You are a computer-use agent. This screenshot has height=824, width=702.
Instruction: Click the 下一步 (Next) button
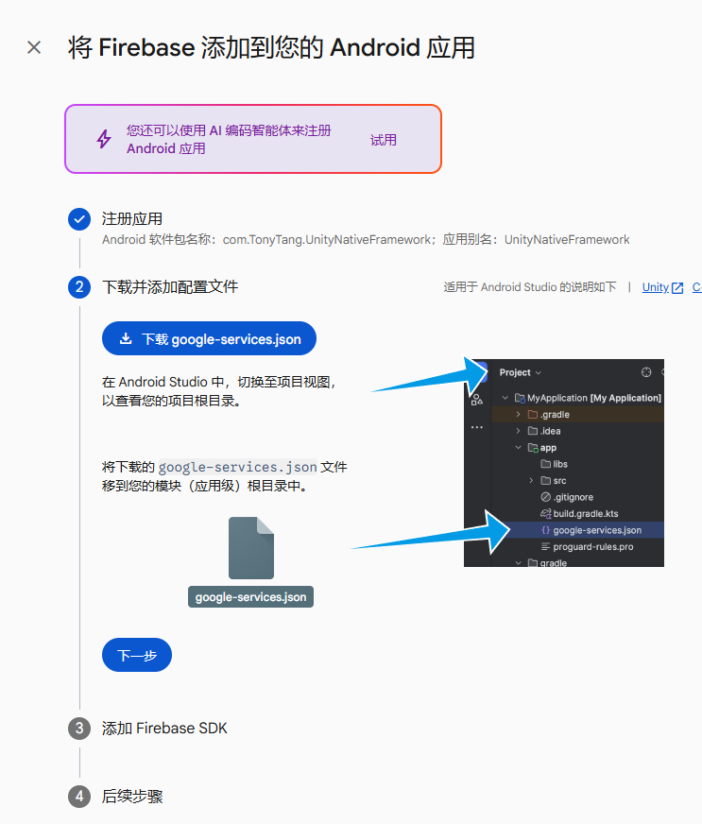pyautogui.click(x=137, y=655)
